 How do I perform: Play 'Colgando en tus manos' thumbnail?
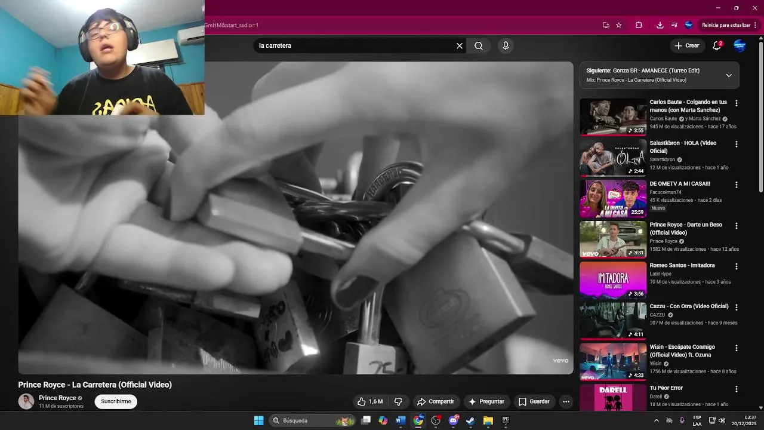point(613,117)
